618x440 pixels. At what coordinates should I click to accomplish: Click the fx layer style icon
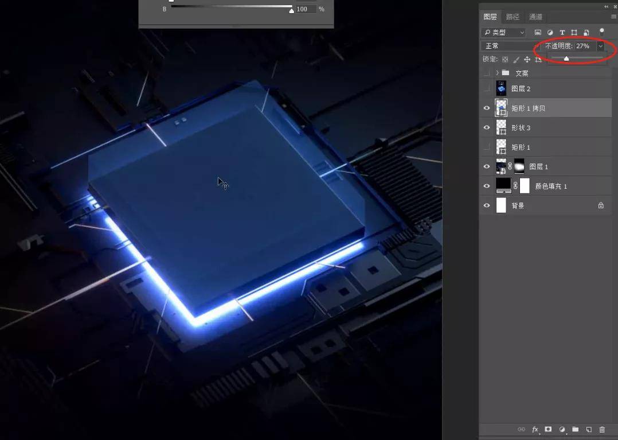click(x=535, y=429)
